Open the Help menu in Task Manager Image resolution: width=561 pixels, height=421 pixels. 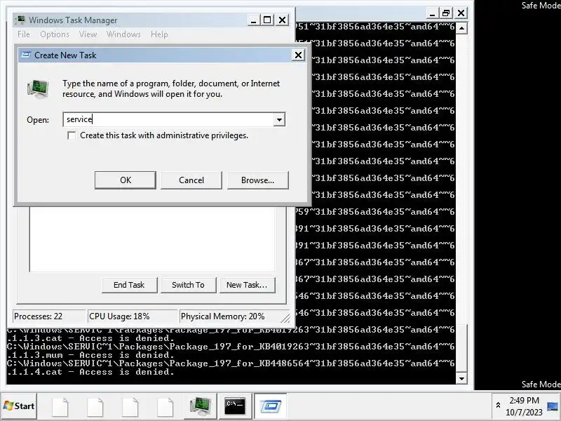click(159, 34)
